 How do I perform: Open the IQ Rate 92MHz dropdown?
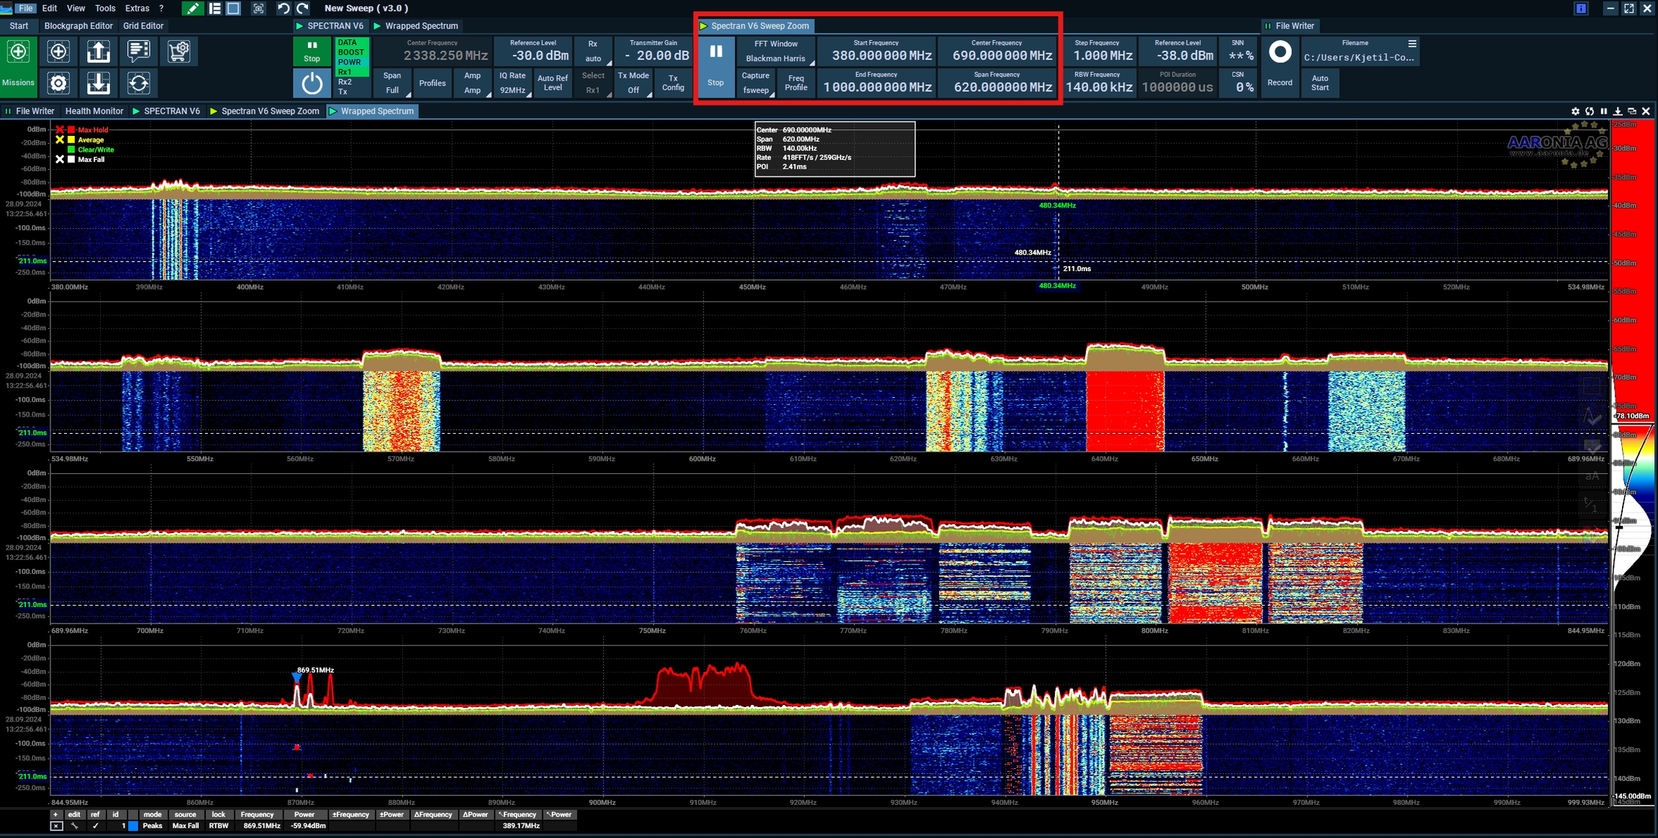[512, 83]
